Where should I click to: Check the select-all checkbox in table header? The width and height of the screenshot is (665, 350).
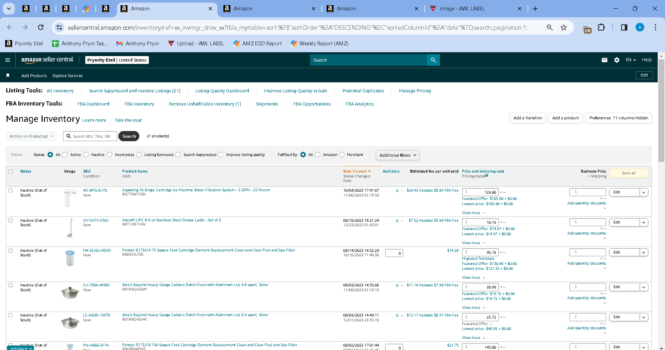(x=11, y=172)
